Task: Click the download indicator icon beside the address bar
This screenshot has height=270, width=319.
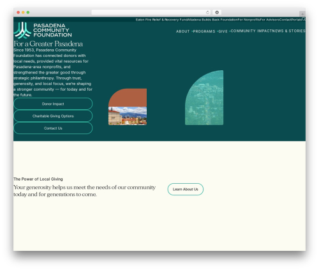Action: tap(217, 13)
